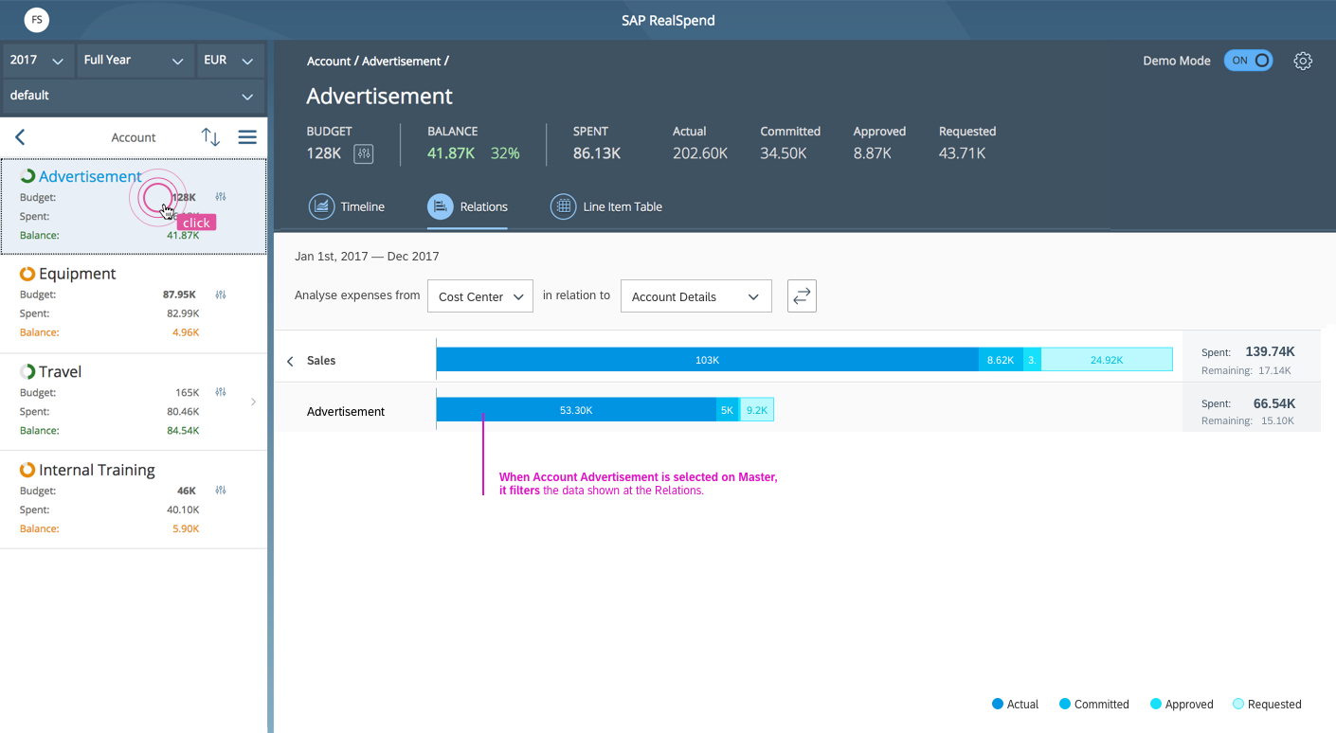
Task: Click the Advertisement 53.30K actual bar segment
Action: (x=576, y=410)
